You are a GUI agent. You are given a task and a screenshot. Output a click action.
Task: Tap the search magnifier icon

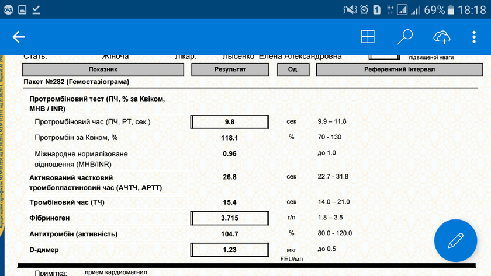coord(404,37)
